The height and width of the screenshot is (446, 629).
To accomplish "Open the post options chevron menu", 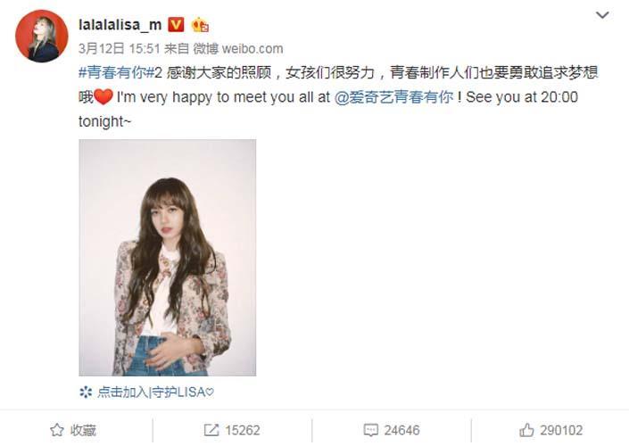I will click(x=602, y=16).
